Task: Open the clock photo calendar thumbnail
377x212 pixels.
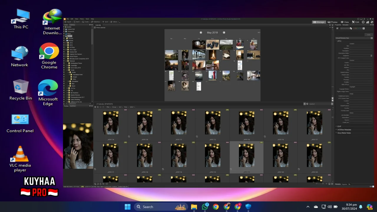Action: click(199, 44)
